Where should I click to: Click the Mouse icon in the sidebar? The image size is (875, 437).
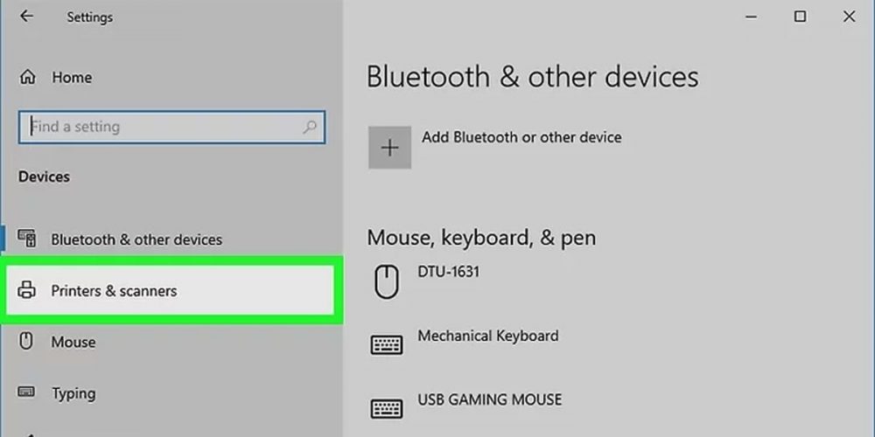click(26, 342)
